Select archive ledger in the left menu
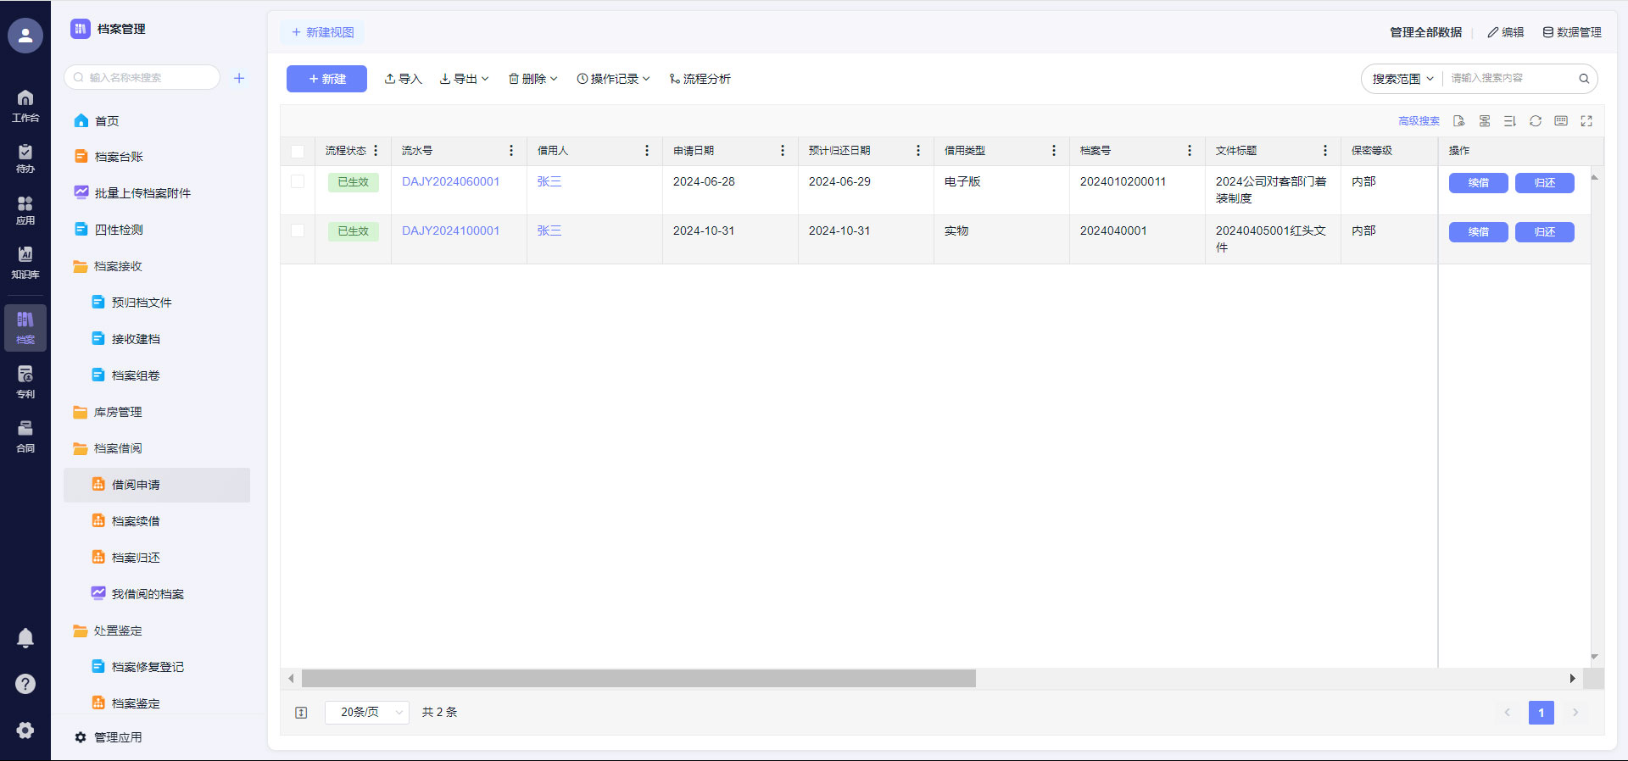This screenshot has width=1628, height=761. tap(119, 157)
